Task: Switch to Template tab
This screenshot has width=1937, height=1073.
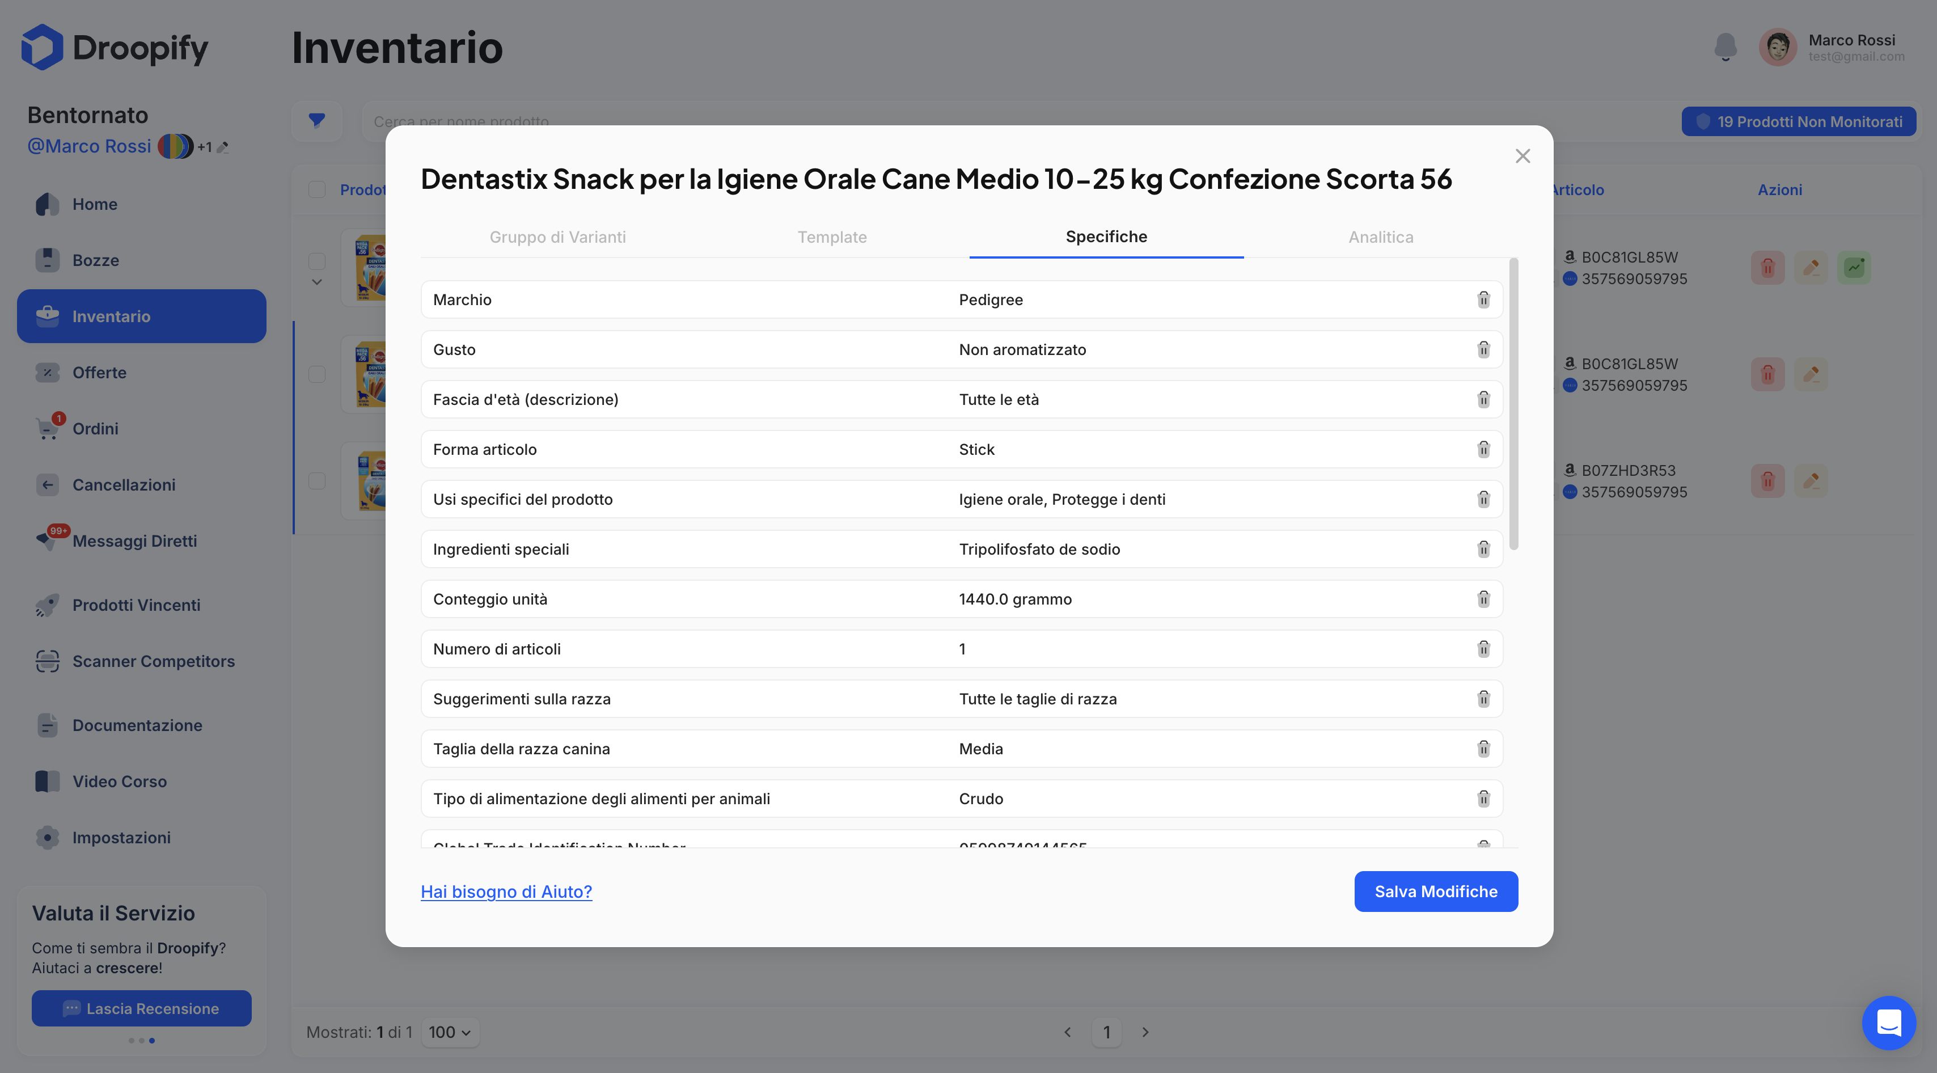Action: click(x=832, y=237)
